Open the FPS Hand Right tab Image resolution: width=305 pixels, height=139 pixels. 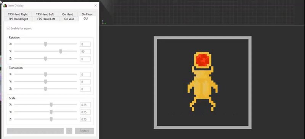[x=18, y=19]
